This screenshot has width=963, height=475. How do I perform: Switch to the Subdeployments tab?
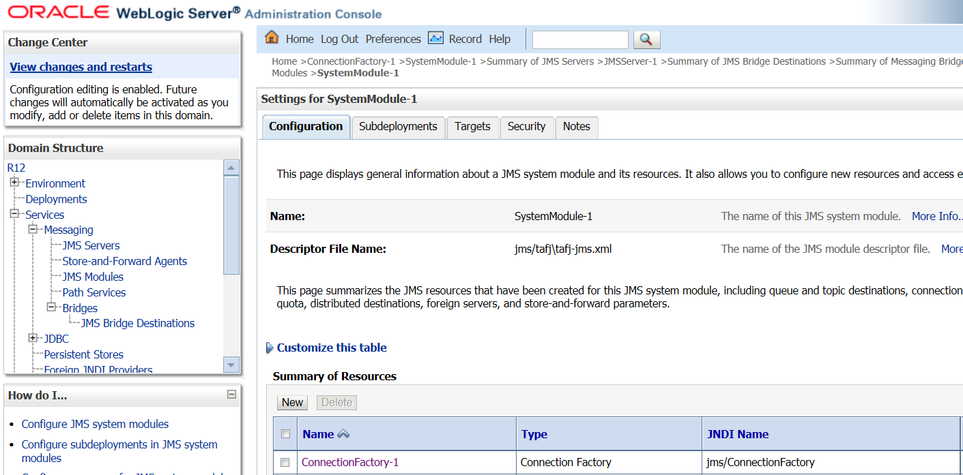tap(398, 127)
